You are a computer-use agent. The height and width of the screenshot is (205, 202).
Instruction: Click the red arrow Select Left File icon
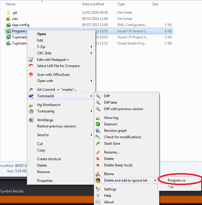[x=31, y=65]
